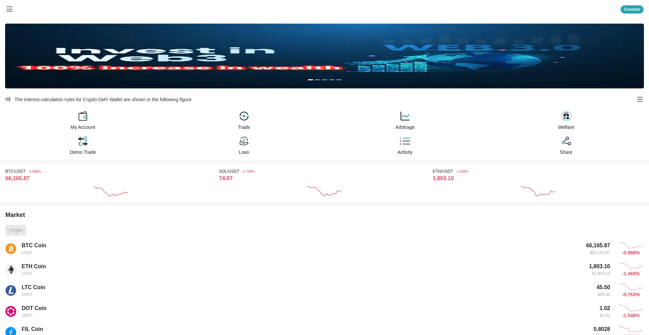The height and width of the screenshot is (335, 649).
Task: Open My Account wallet icon
Action: pyautogui.click(x=83, y=116)
